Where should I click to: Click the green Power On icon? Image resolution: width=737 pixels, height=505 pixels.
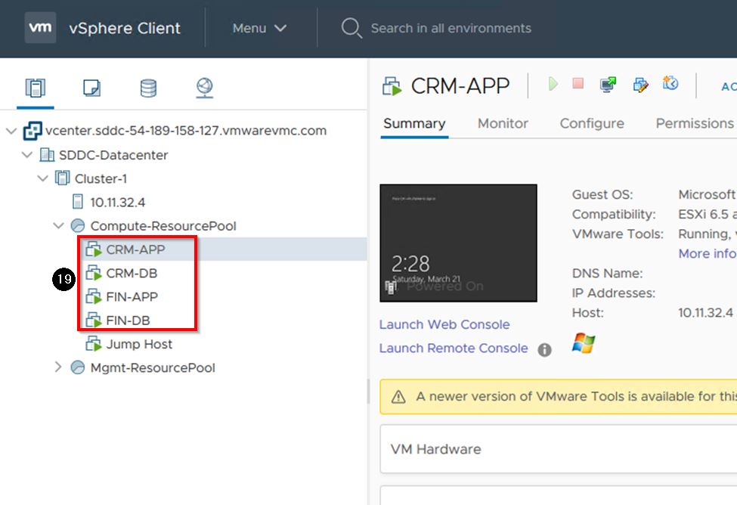(553, 85)
